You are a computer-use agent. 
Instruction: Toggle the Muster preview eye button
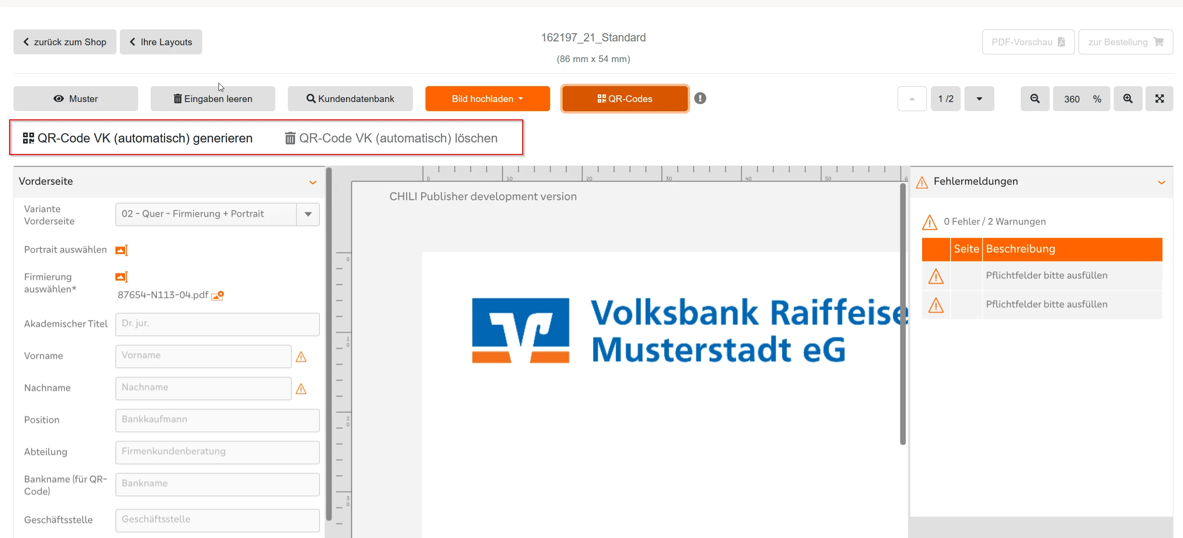(x=76, y=99)
